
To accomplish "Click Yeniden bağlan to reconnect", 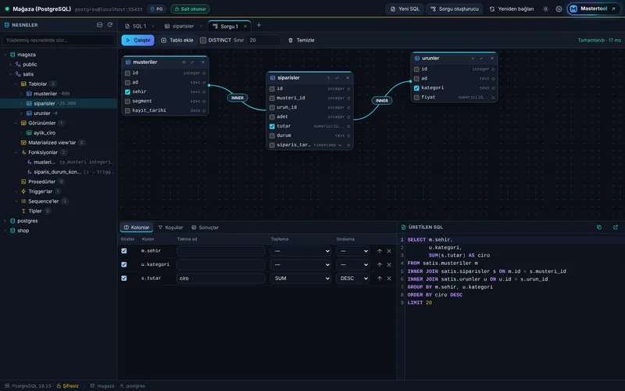I will pyautogui.click(x=512, y=9).
